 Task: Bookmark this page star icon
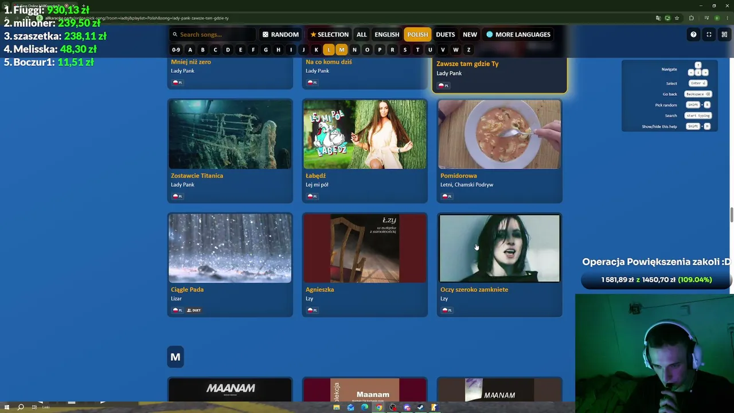tap(677, 18)
